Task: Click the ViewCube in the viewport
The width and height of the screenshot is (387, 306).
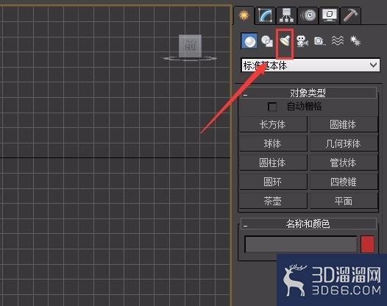Action: point(190,46)
